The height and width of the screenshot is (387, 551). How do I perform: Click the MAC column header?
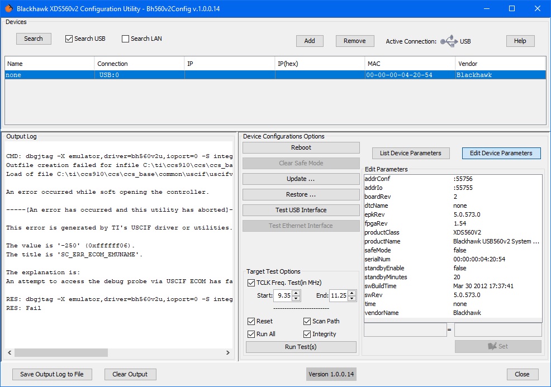(x=410, y=64)
